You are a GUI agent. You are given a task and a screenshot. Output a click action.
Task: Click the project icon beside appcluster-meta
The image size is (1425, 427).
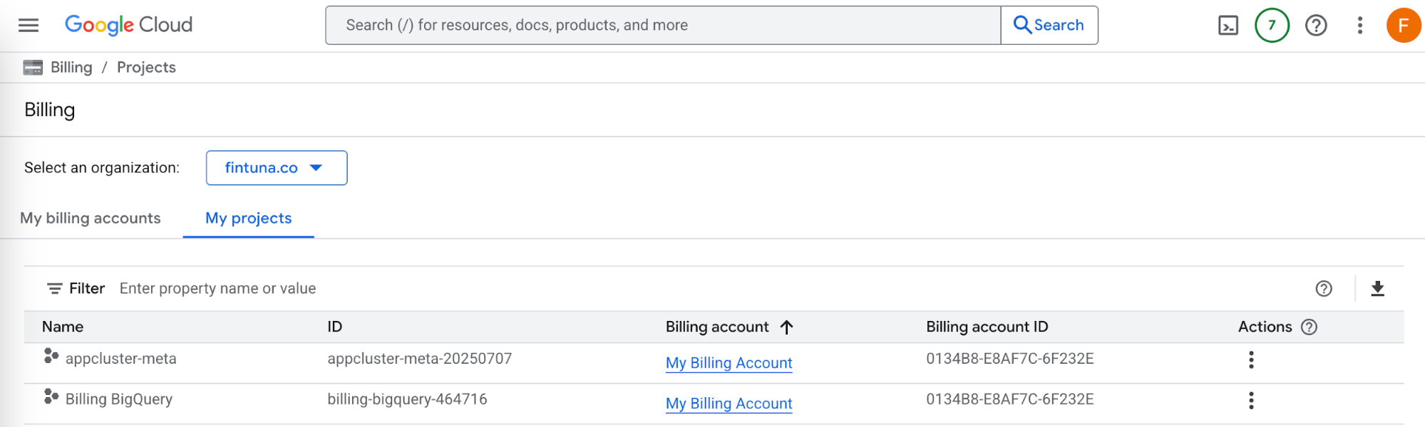tap(51, 356)
